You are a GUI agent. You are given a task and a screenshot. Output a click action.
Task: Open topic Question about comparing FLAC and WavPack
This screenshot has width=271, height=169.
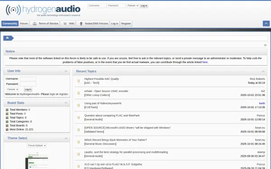coord(112,115)
